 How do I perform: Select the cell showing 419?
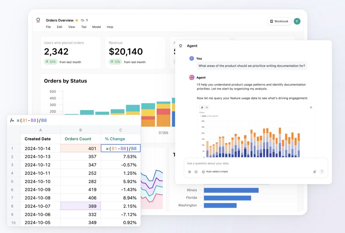80,190
